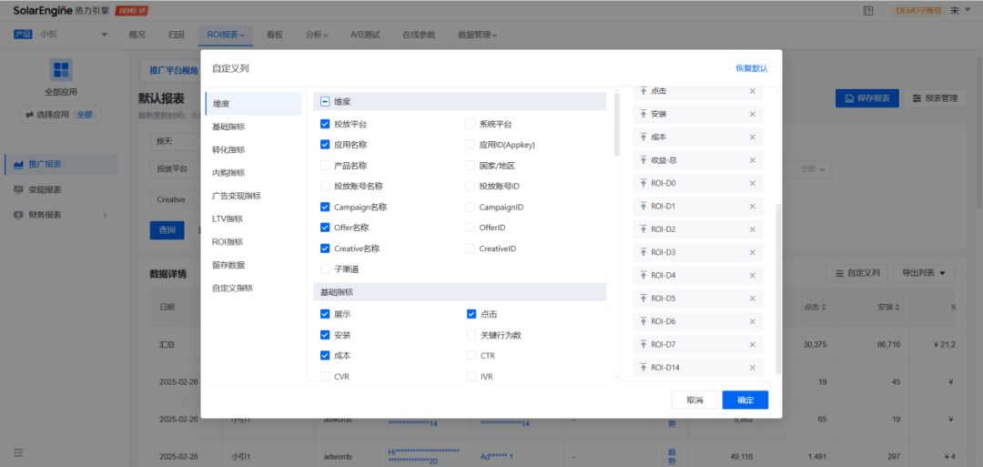Check the 关键行为数 checkbox
Screen dimensions: 983x467
coord(471,335)
